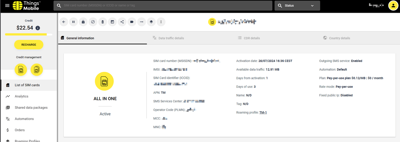The height and width of the screenshot is (142, 400).
Task: Click the share icon
Action: coord(122,22)
